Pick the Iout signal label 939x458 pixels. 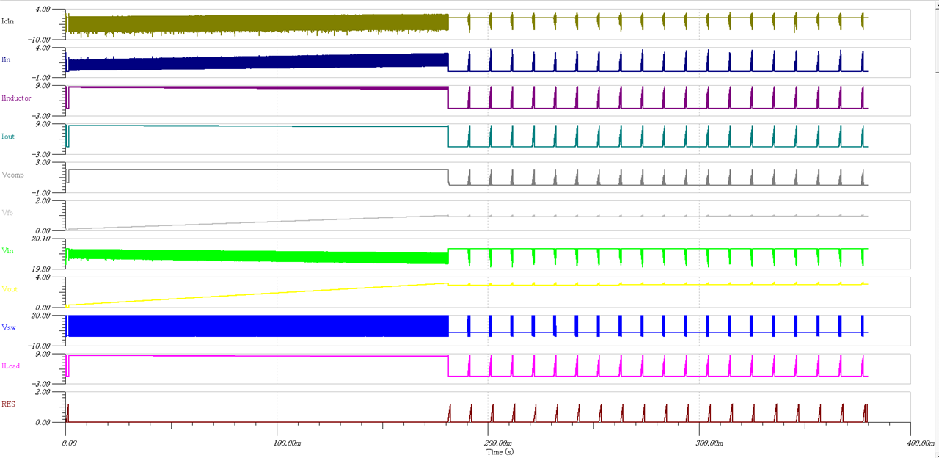click(8, 136)
